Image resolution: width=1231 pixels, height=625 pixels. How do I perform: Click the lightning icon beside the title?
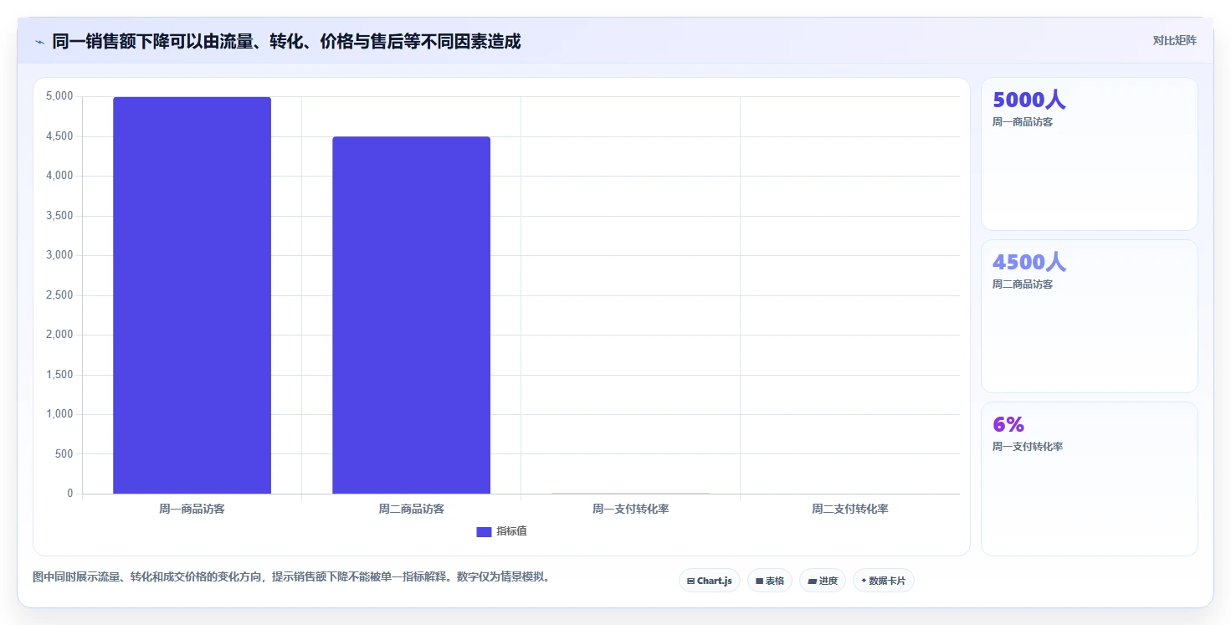pos(40,41)
